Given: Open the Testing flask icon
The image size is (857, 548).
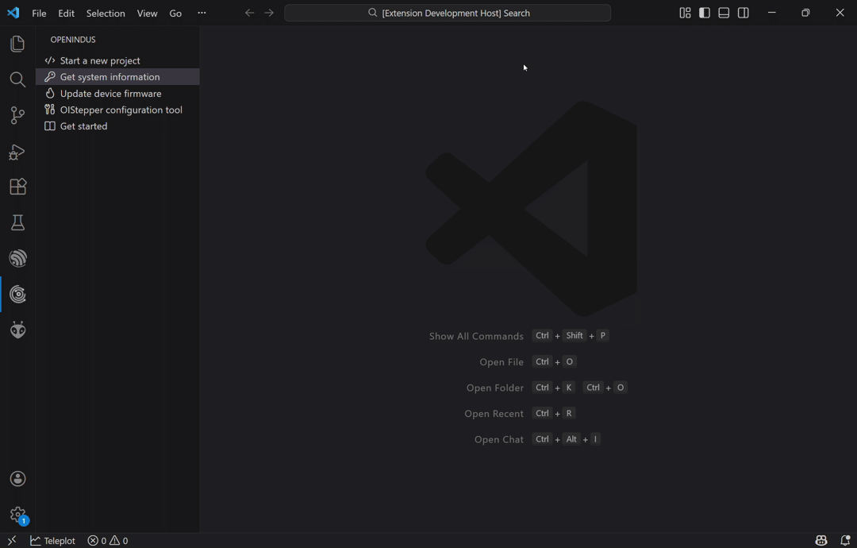Looking at the screenshot, I should click(x=17, y=223).
